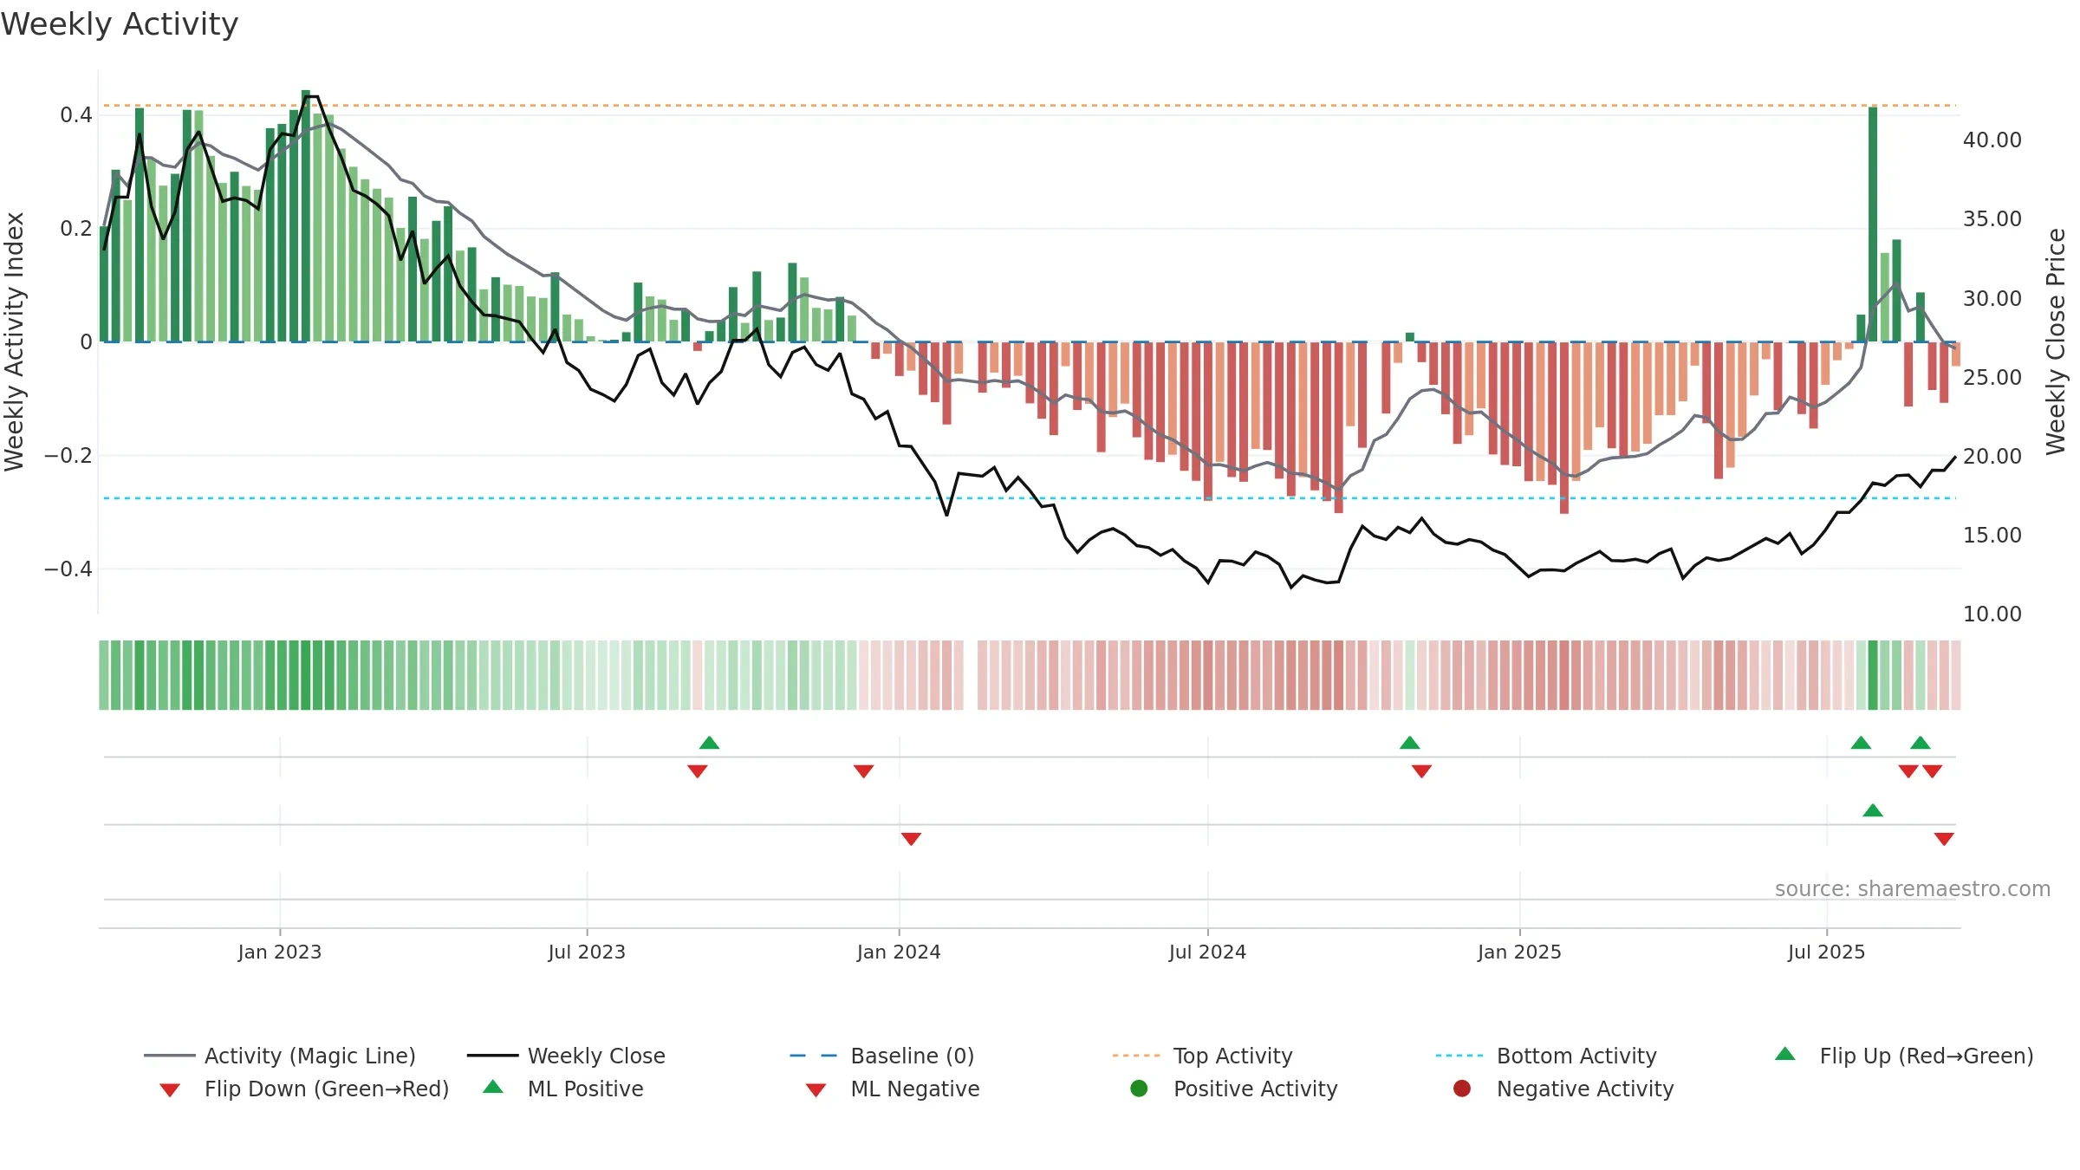The image size is (2080, 1170).
Task: Click the 25.00 price axis tick
Action: pyautogui.click(x=1992, y=377)
